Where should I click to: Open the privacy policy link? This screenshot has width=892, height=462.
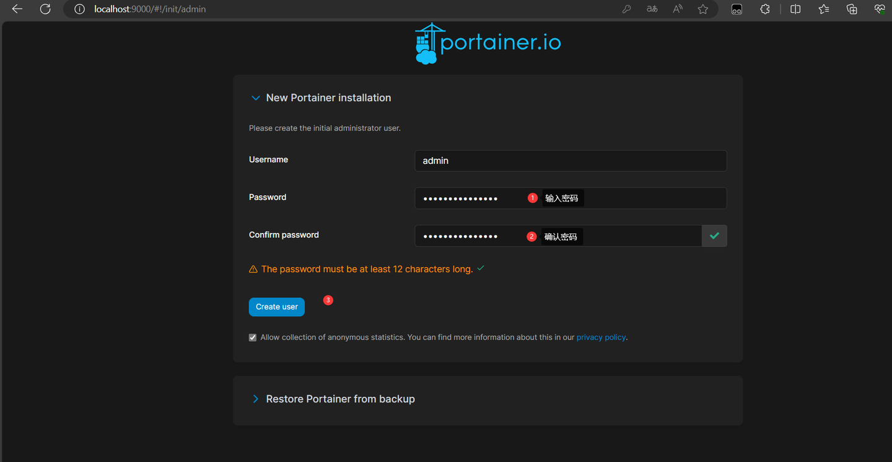pos(600,337)
